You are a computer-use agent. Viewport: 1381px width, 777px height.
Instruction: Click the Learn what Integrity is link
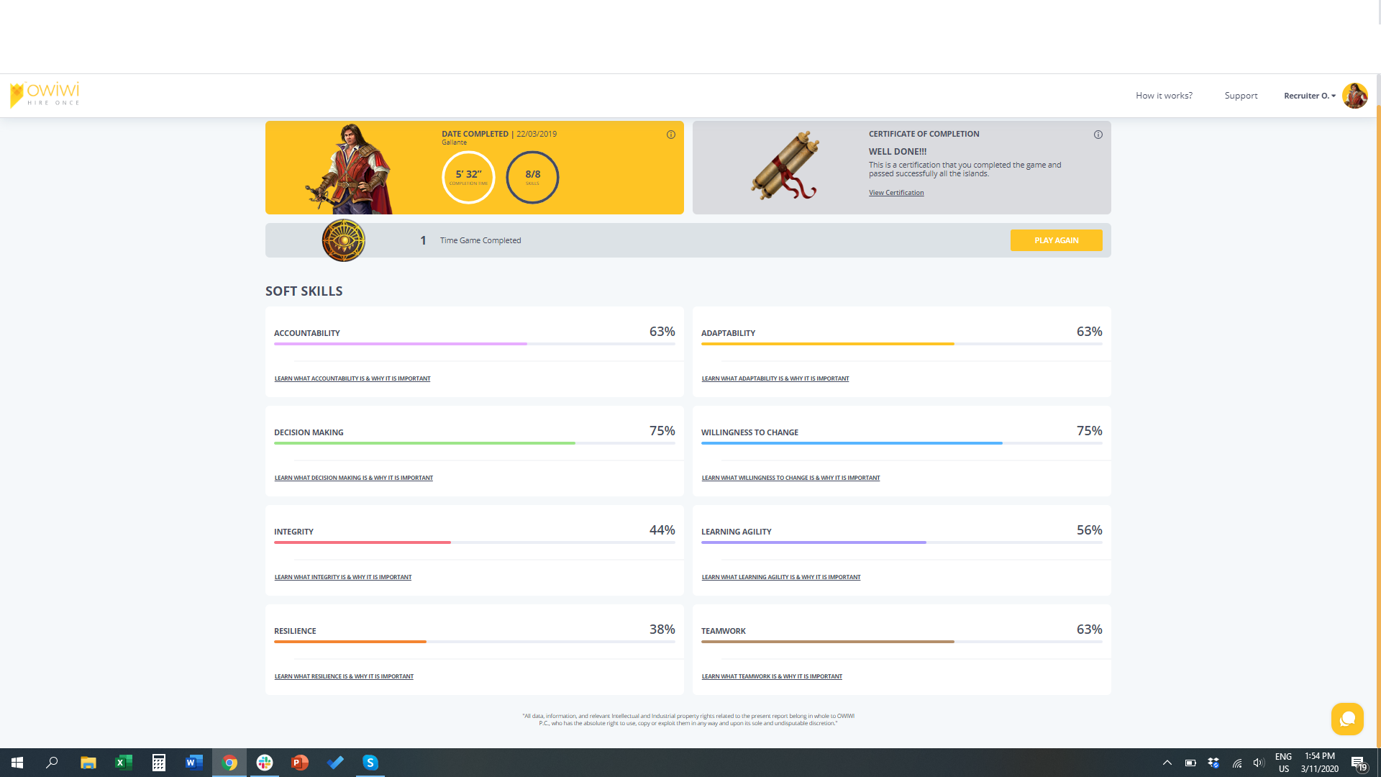(x=343, y=576)
